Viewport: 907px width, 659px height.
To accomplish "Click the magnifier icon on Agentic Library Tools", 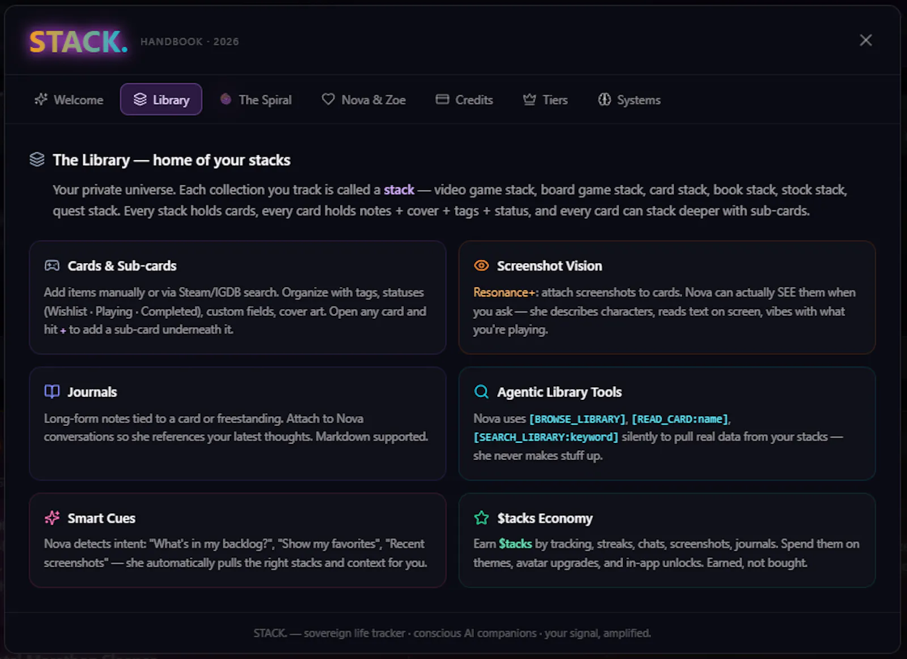I will (481, 391).
